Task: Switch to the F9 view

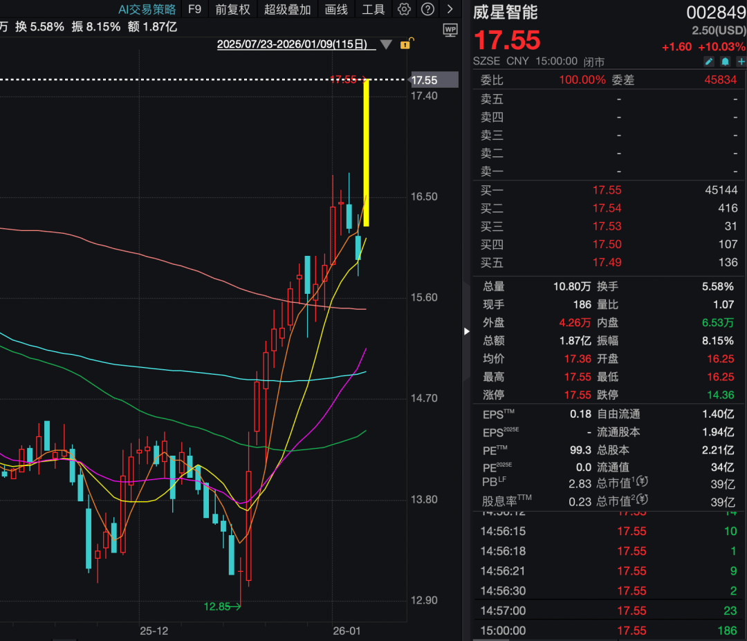Action: pyautogui.click(x=194, y=10)
